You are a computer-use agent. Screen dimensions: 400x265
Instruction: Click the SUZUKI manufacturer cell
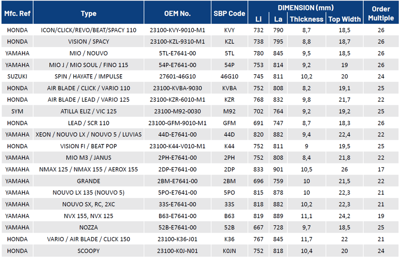17,76
